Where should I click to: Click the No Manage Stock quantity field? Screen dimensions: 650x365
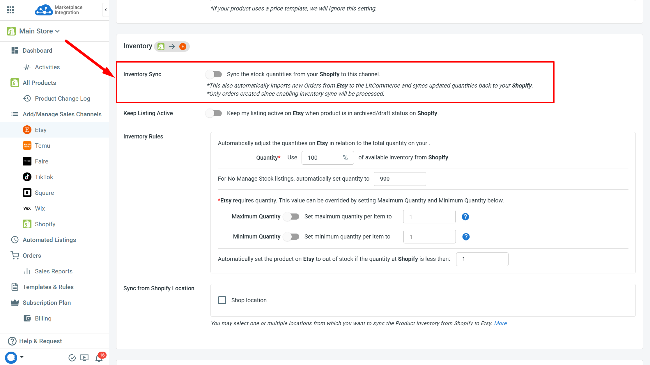click(400, 179)
